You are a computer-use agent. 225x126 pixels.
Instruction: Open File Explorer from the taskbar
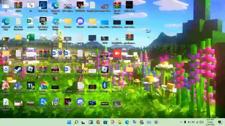click(x=120, y=122)
